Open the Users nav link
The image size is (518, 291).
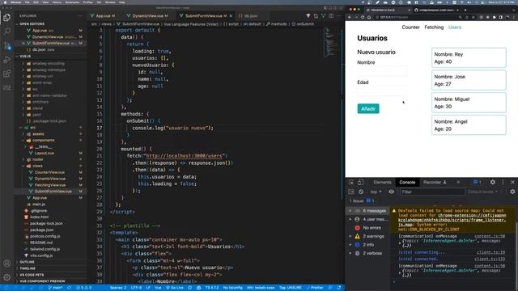[455, 27]
